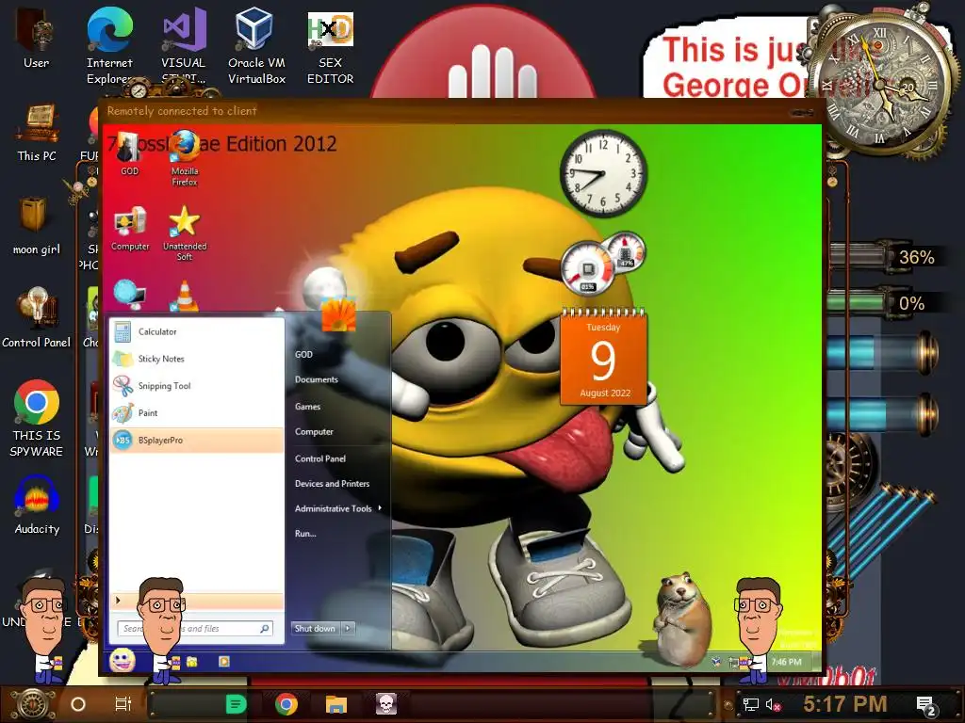
Task: Click the Shut down button
Action: tap(317, 628)
